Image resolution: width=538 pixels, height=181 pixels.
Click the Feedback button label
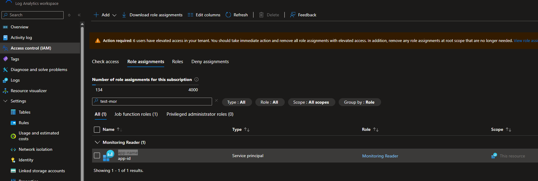pos(307,15)
